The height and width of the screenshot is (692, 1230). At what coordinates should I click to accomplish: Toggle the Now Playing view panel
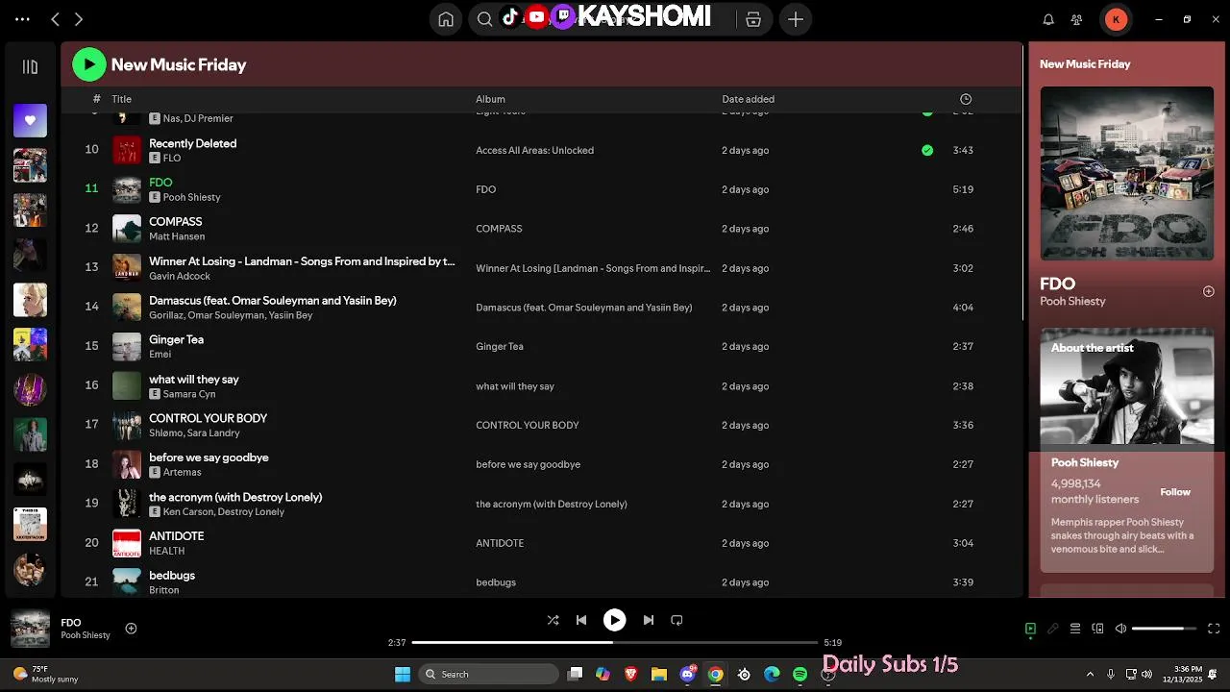click(1030, 629)
